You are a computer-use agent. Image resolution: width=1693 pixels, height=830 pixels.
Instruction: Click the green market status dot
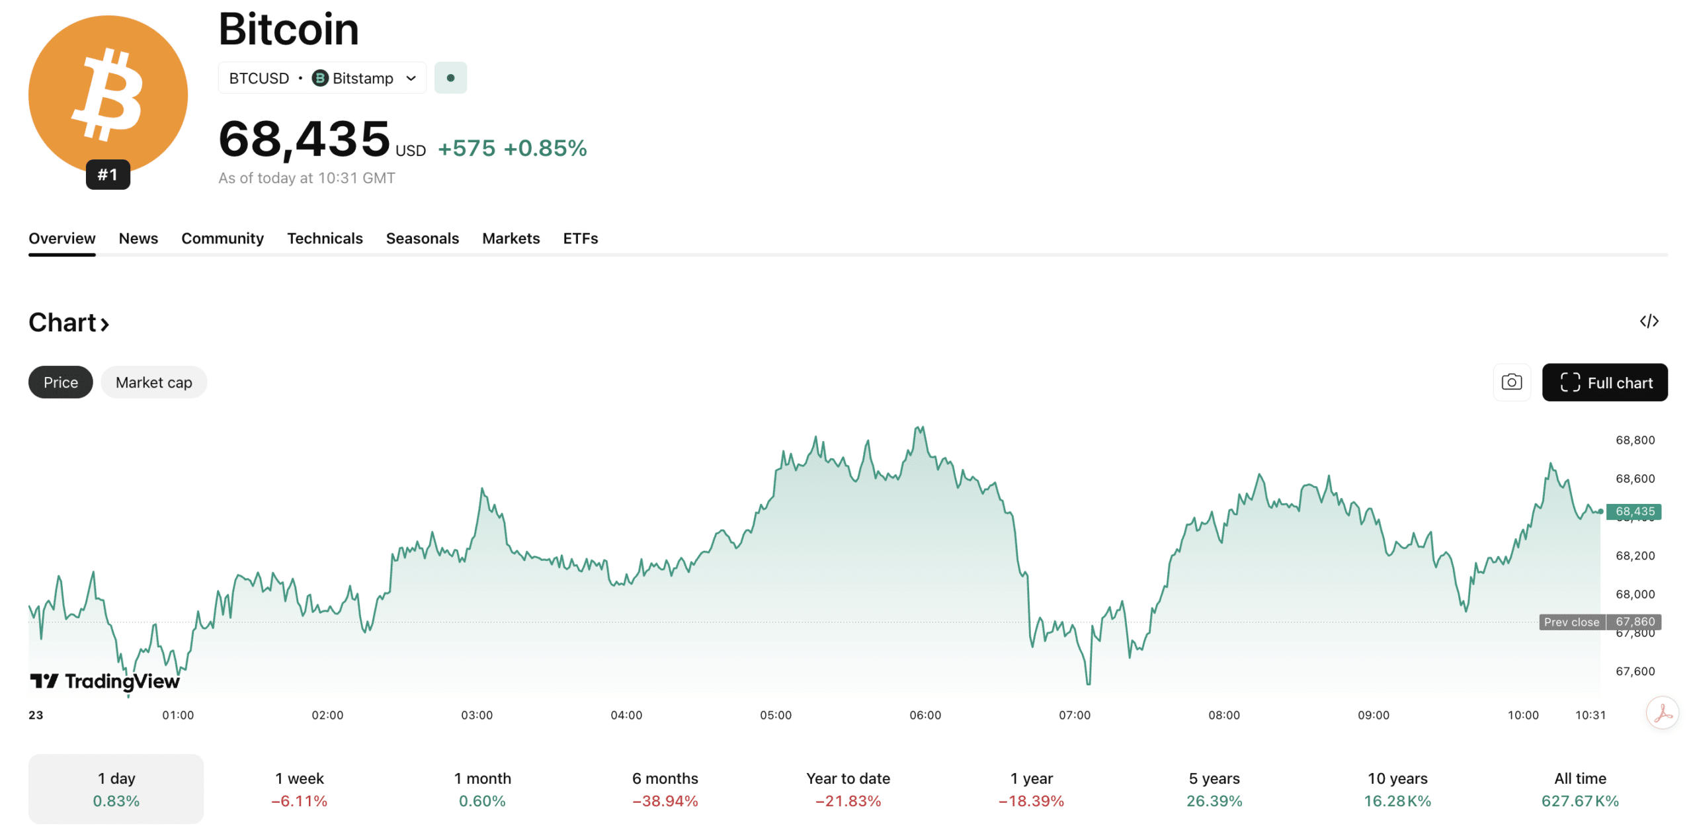click(450, 77)
